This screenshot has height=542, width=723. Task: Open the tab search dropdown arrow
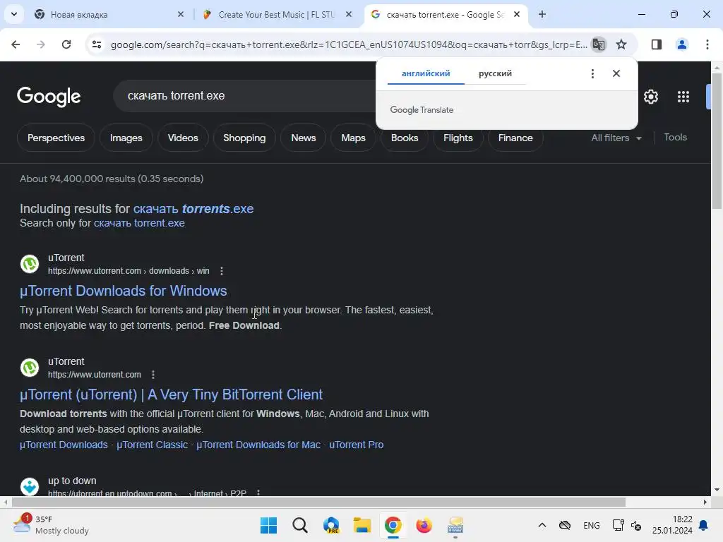pos(14,14)
